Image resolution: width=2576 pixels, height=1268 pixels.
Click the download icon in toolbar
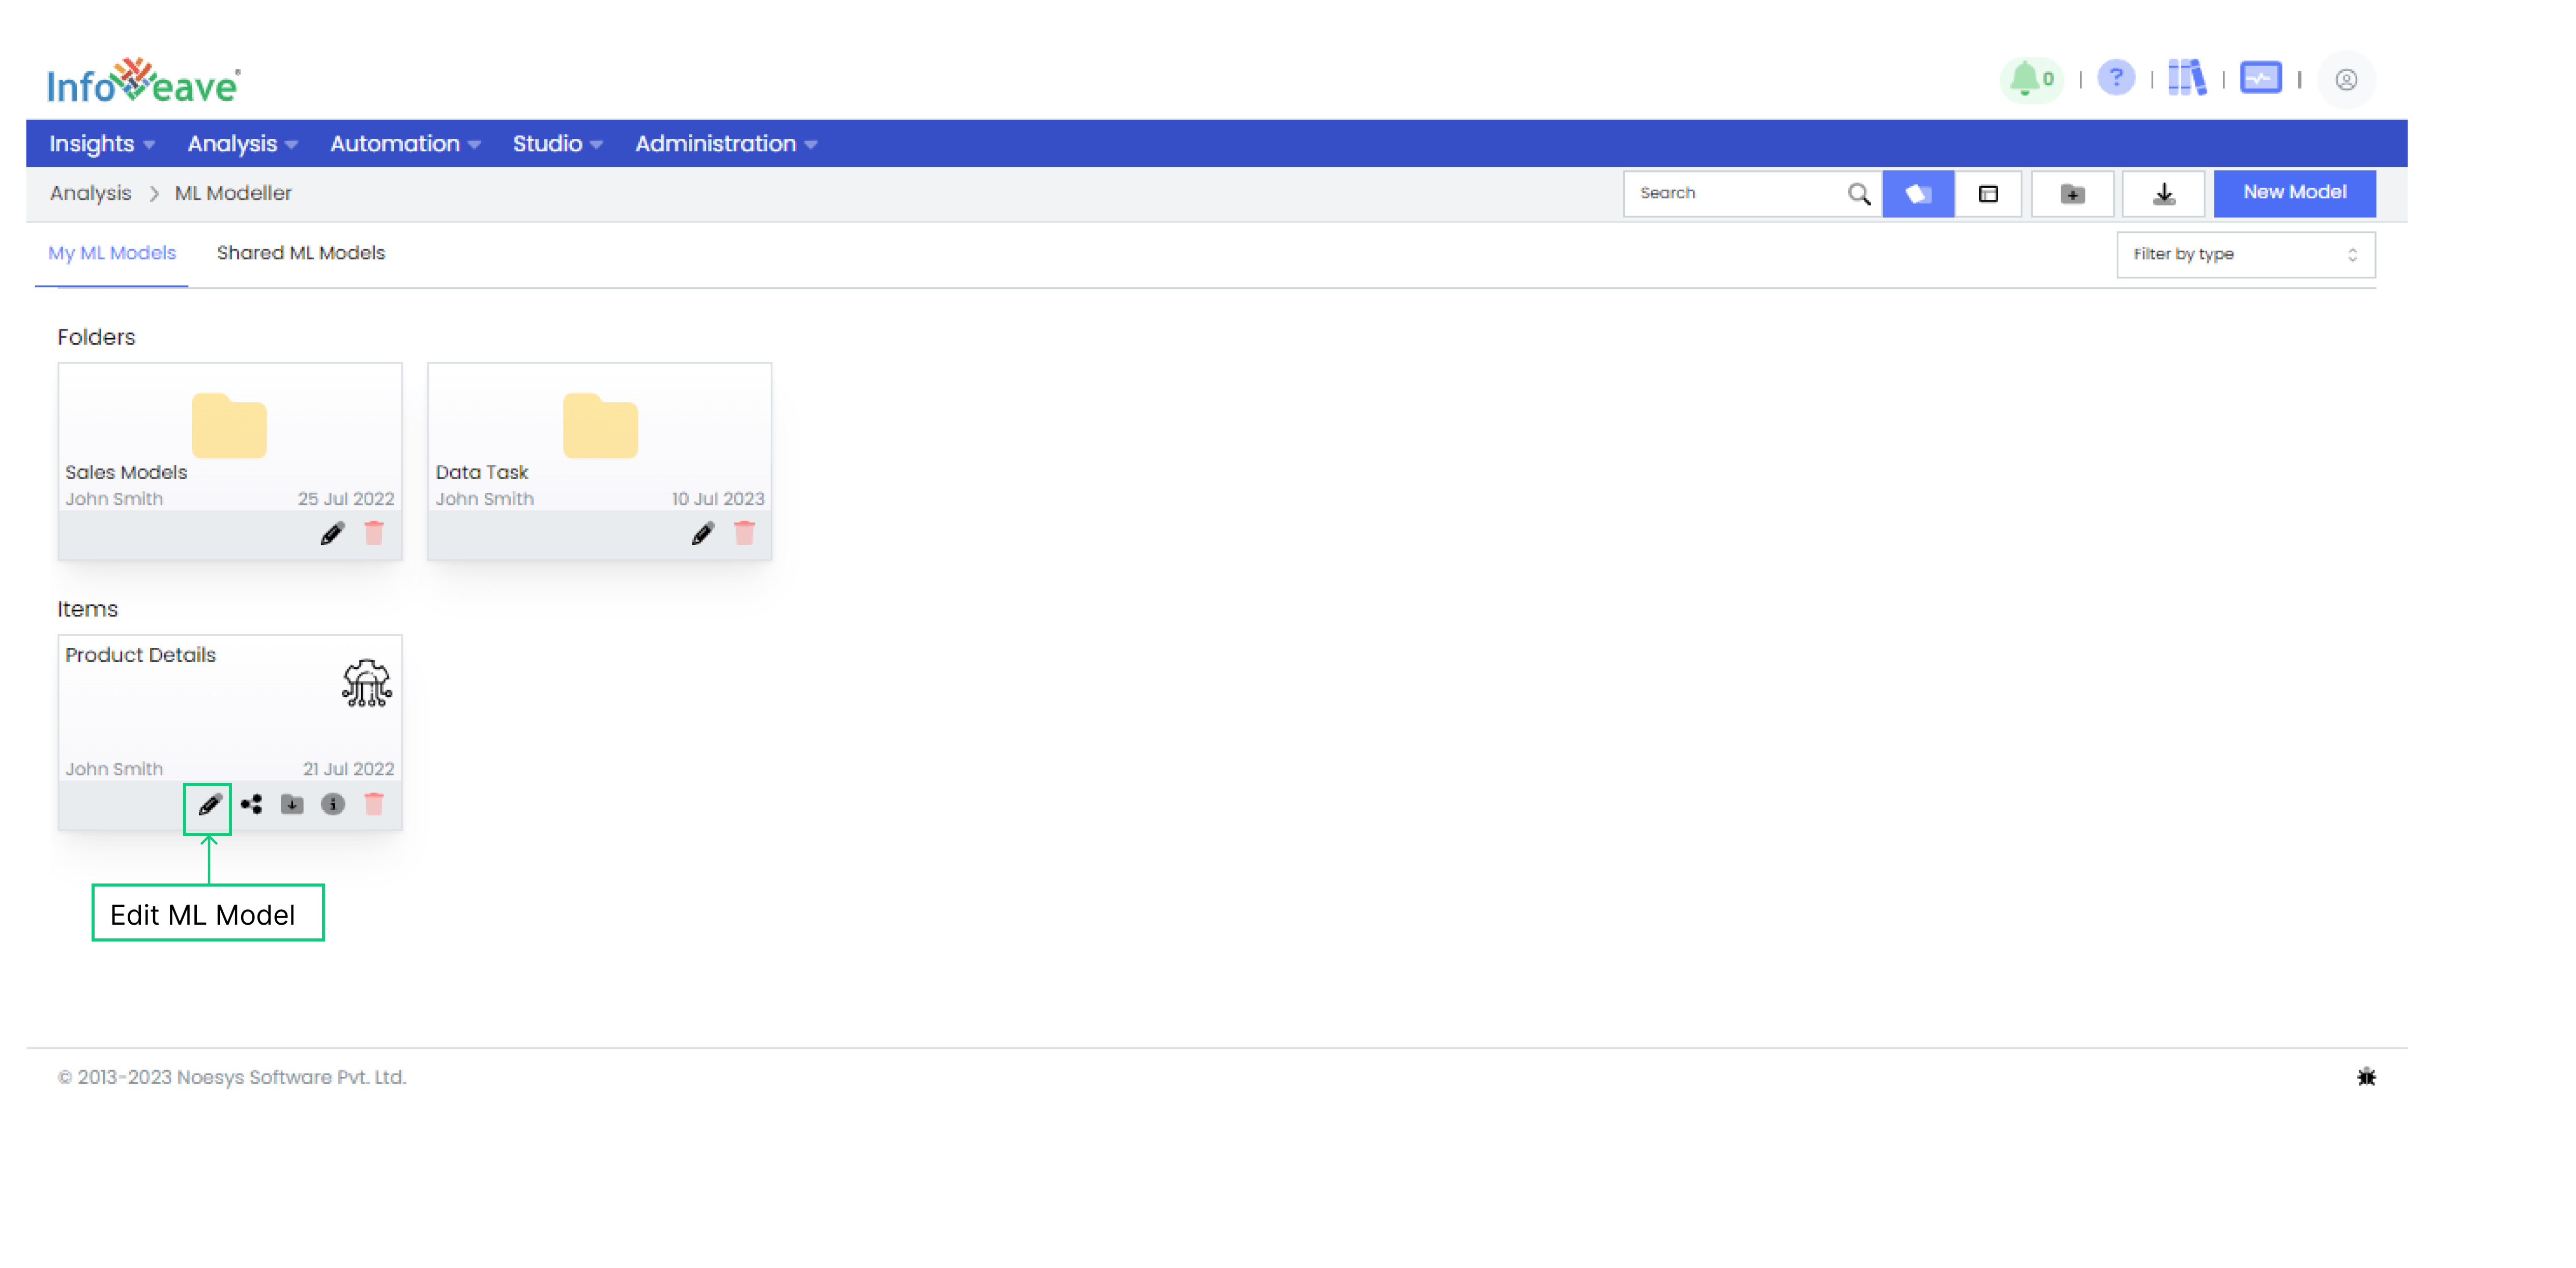[x=2167, y=192]
